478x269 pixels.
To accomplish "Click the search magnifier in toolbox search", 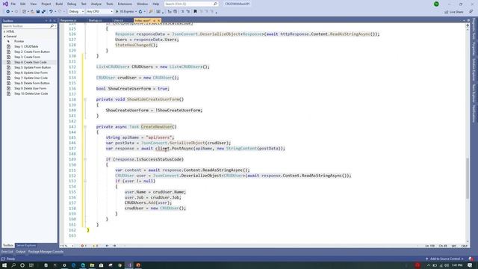I will (52, 26).
